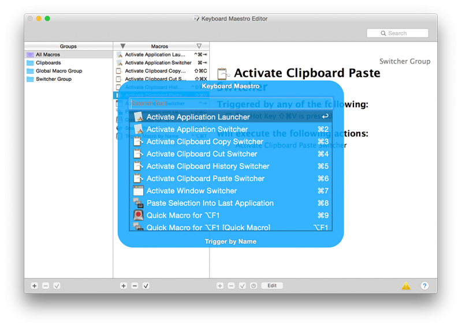Click the Quick Macro record icon for ⌘9
Image resolution: width=462 pixels, height=328 pixels.
coord(138,216)
